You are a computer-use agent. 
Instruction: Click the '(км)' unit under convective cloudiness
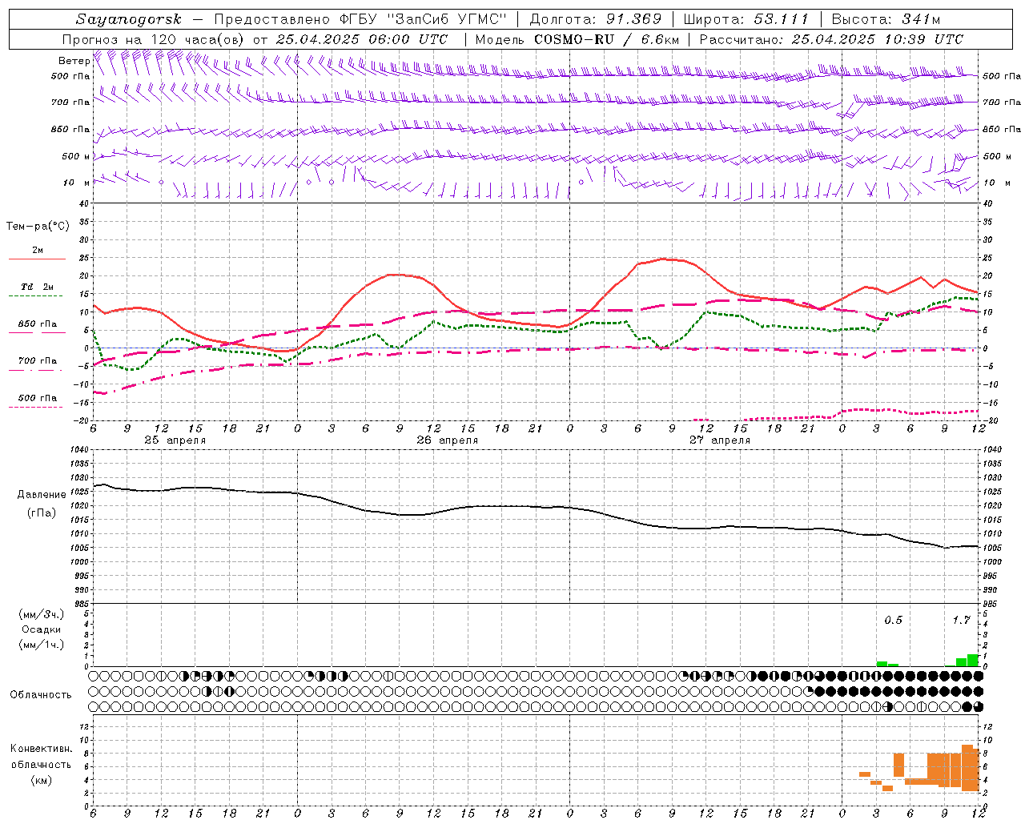pos(42,780)
